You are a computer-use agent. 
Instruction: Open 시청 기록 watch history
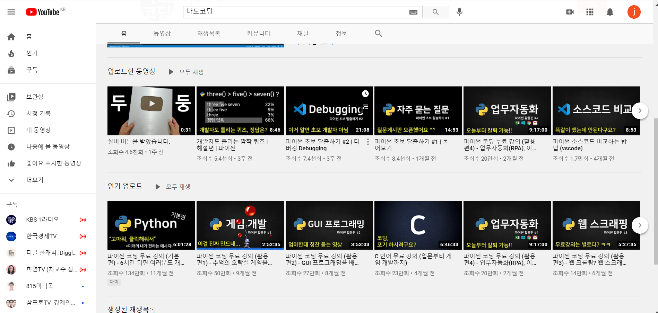48,114
